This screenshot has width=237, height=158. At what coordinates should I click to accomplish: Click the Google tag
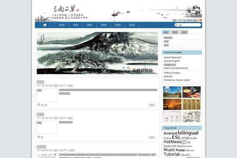[x=193, y=138]
